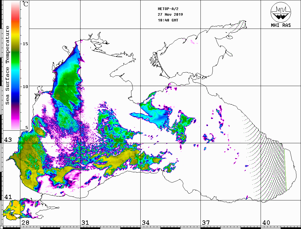The height and width of the screenshot is (229, 301).
Task: Click the longitude label "40"
Action: pyautogui.click(x=266, y=223)
